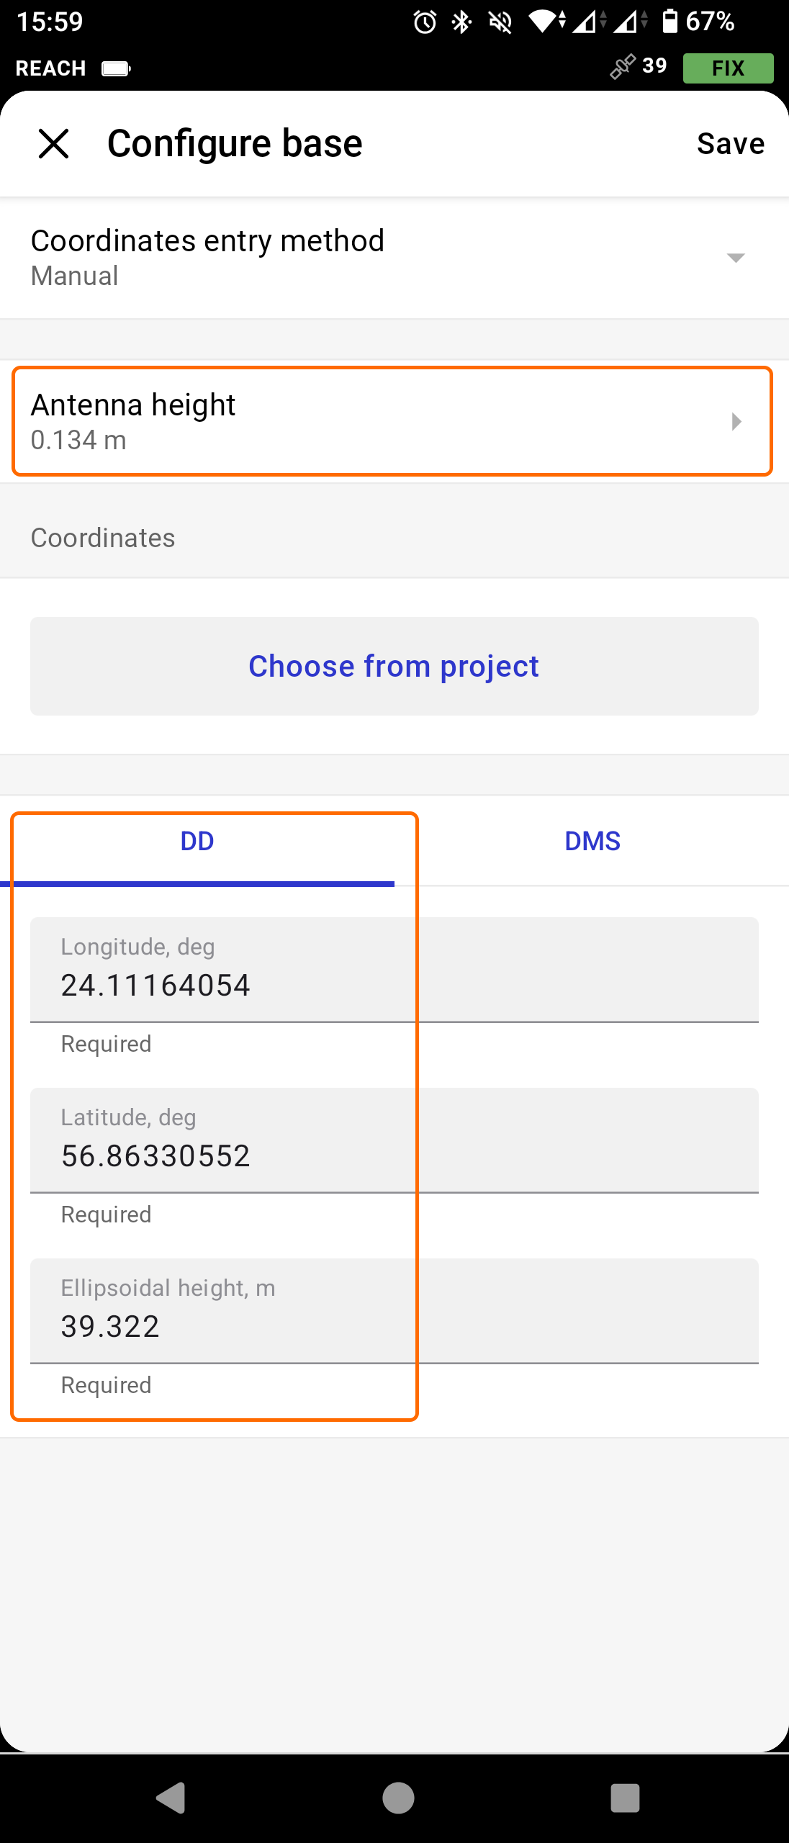Tap the phone battery percentage indicator
The image size is (789, 1843).
[698, 22]
